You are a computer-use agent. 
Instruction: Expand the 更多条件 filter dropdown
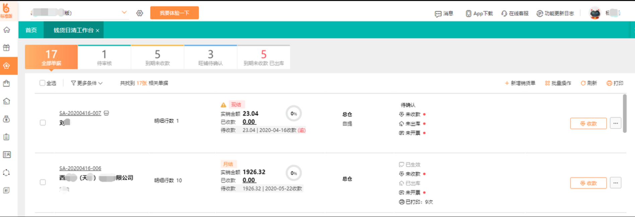[x=87, y=83]
